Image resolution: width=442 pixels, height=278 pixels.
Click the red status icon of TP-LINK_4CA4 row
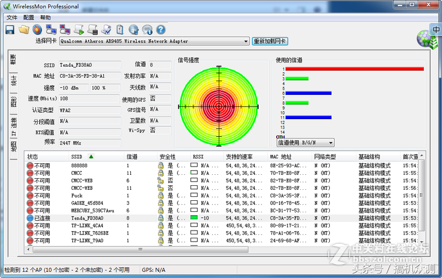[x=30, y=226]
